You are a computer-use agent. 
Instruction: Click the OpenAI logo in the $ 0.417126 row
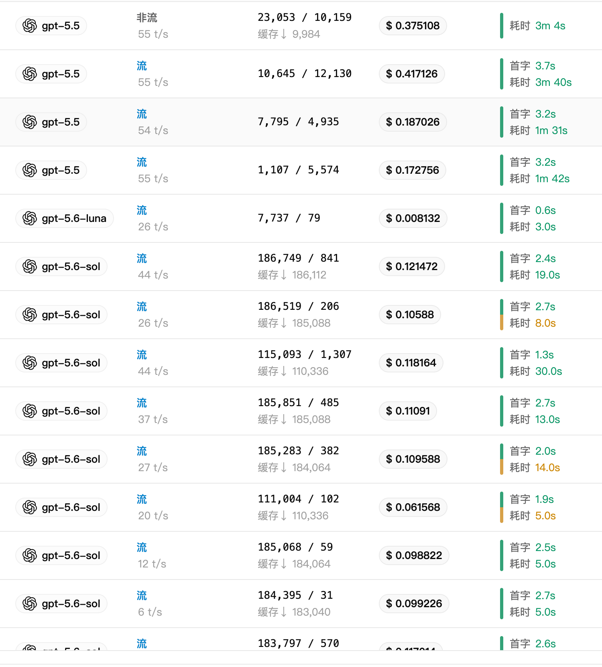click(x=30, y=74)
